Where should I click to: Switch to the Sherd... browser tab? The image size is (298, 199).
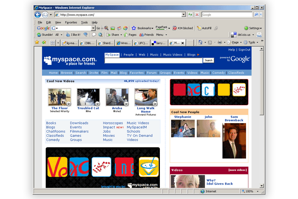[x=106, y=43]
